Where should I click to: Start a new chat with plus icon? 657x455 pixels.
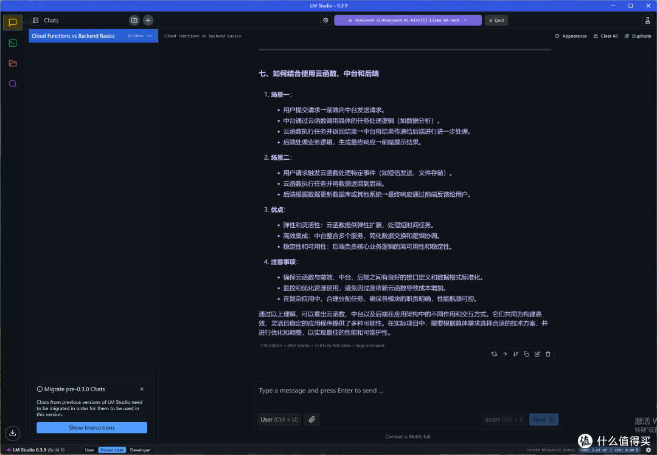[x=148, y=20]
